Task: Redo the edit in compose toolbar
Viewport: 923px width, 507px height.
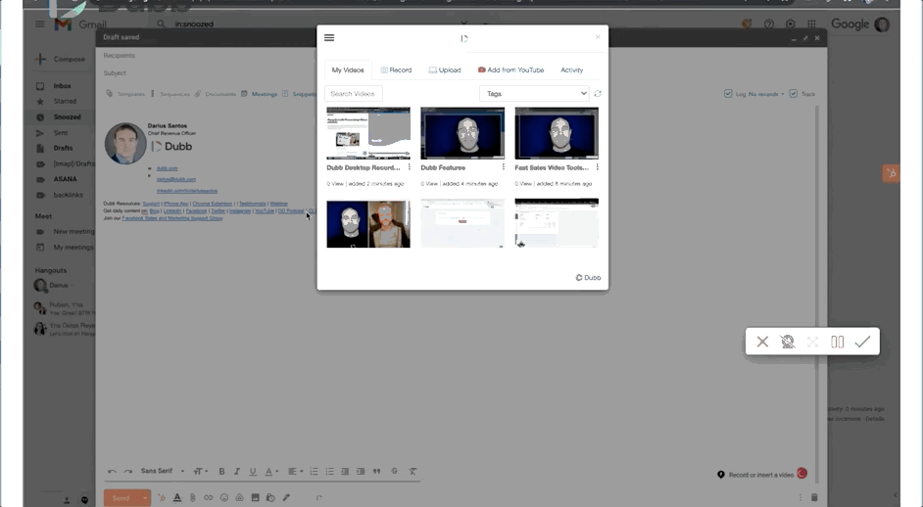Action: (127, 471)
